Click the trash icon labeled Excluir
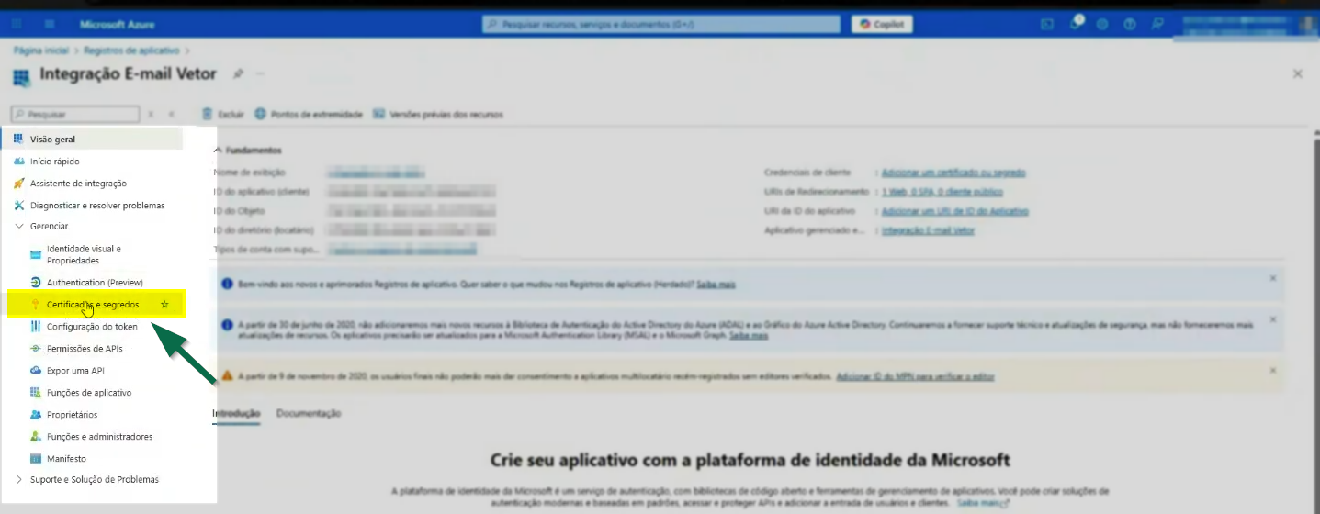The height and width of the screenshot is (514, 1320). [208, 114]
